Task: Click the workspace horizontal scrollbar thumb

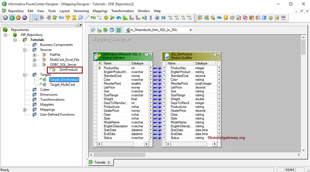Action: [119, 155]
